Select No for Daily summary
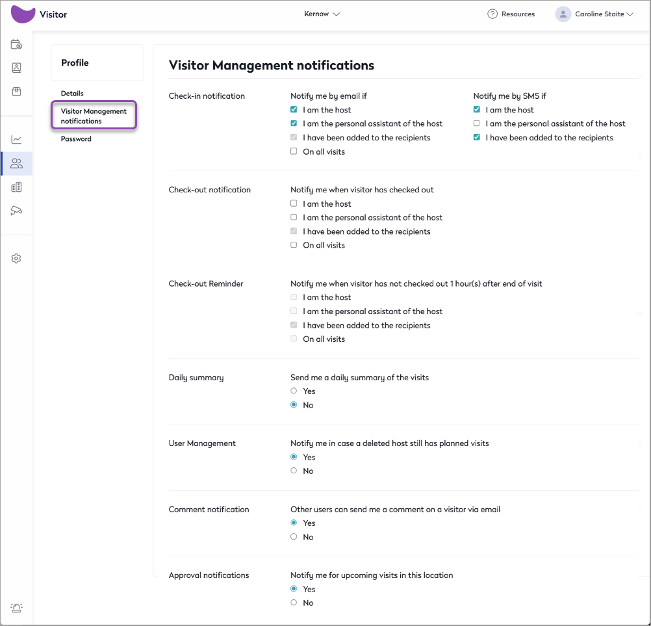 294,404
